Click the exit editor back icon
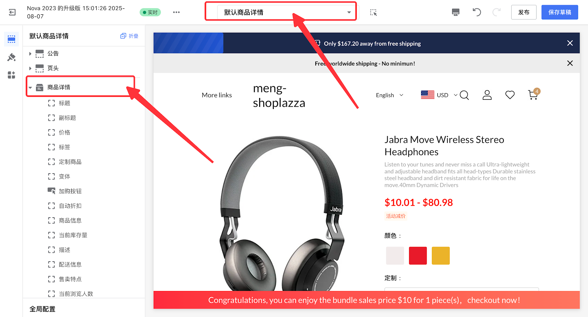Viewport: 588px width, 317px height. [x=12, y=12]
